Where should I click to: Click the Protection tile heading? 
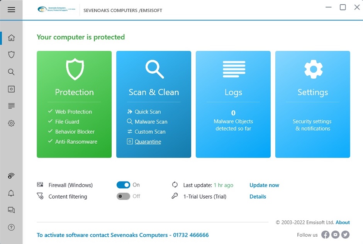pos(74,92)
